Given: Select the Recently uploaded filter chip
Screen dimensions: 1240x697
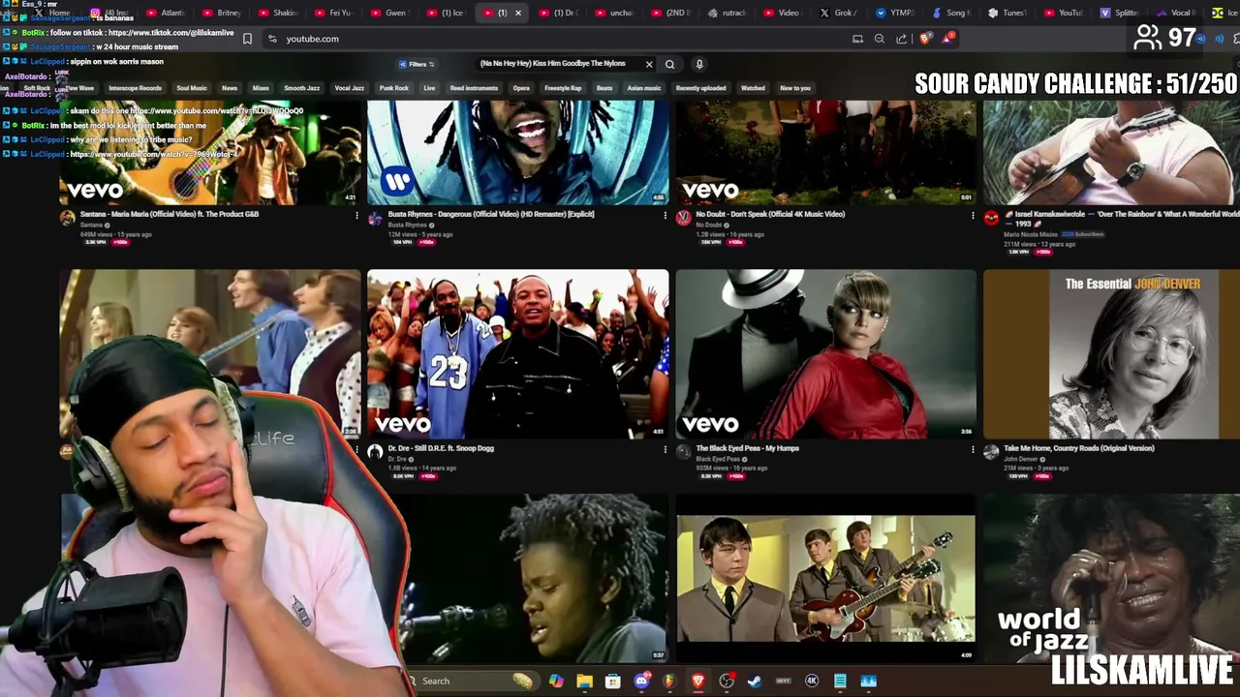Looking at the screenshot, I should tap(700, 88).
